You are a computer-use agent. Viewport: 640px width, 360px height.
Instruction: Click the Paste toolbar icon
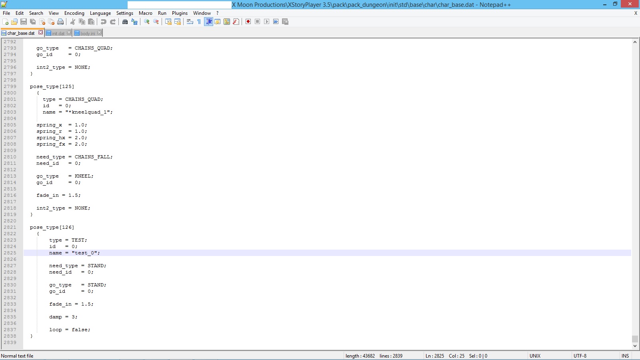(91, 22)
